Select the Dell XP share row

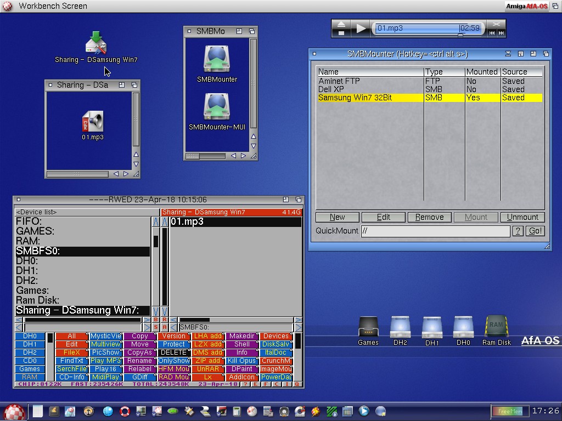(331, 89)
